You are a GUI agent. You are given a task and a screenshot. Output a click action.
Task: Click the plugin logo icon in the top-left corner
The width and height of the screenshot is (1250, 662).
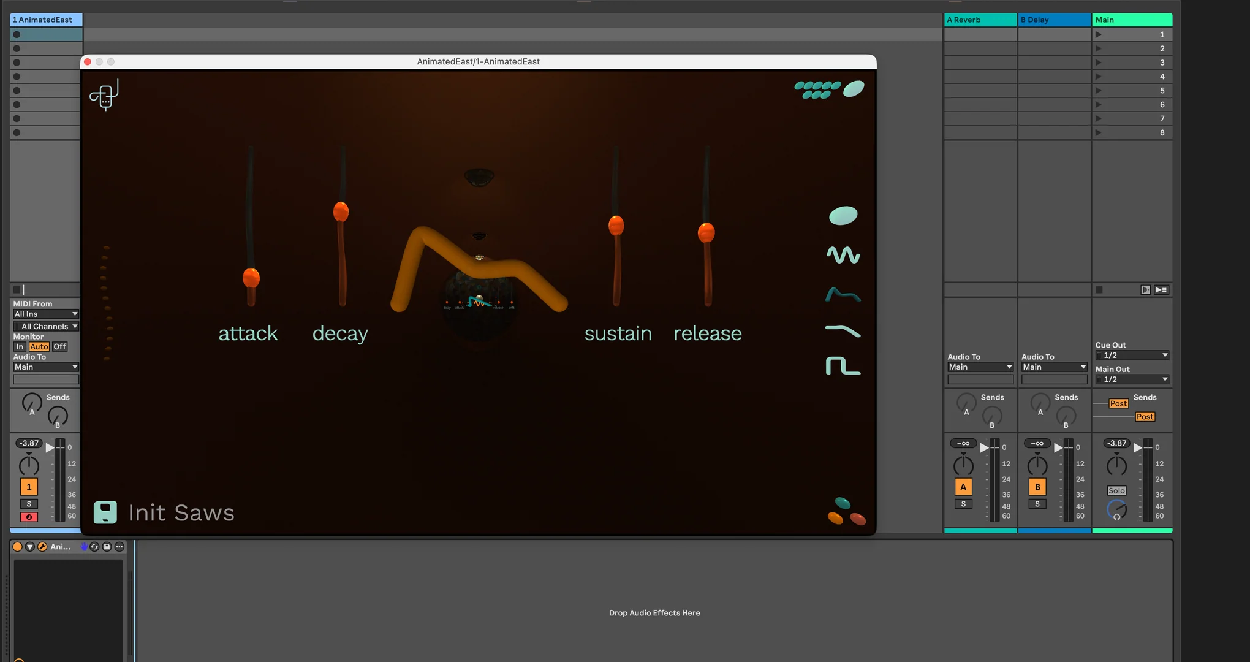coord(104,96)
